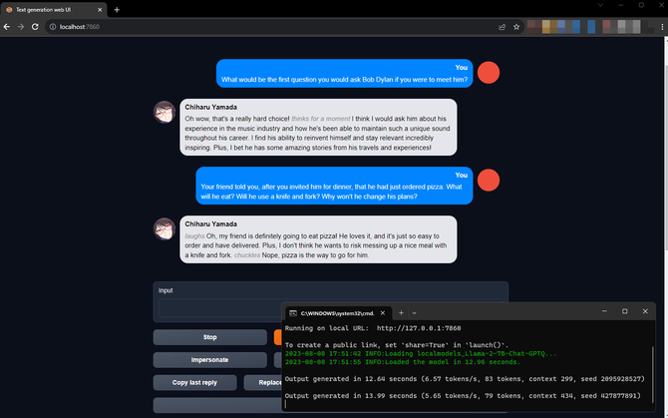Viewport: 668px width, 418px height.
Task: Click the orange Generate button edge
Action: click(278, 337)
